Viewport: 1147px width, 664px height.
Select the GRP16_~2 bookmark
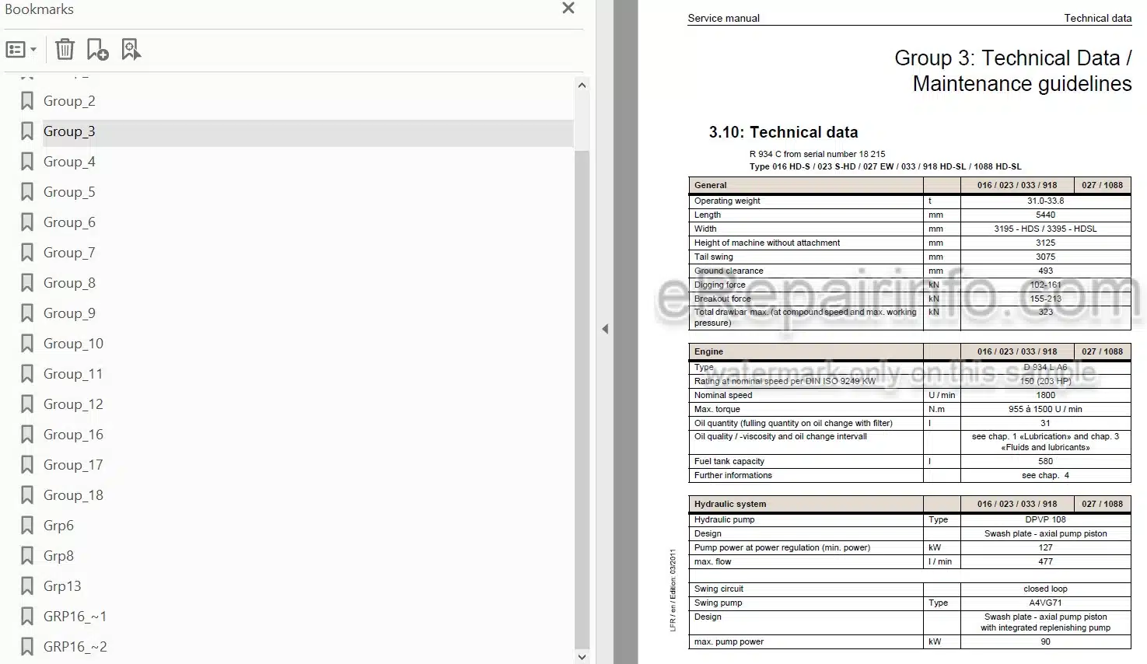coord(75,647)
